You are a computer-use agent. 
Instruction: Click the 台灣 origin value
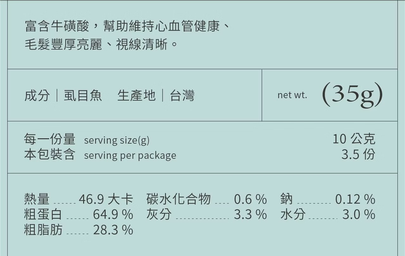(x=182, y=95)
